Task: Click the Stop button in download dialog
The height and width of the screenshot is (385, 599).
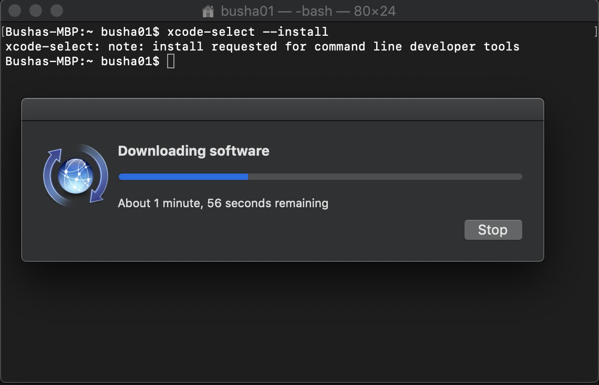Action: click(x=493, y=230)
